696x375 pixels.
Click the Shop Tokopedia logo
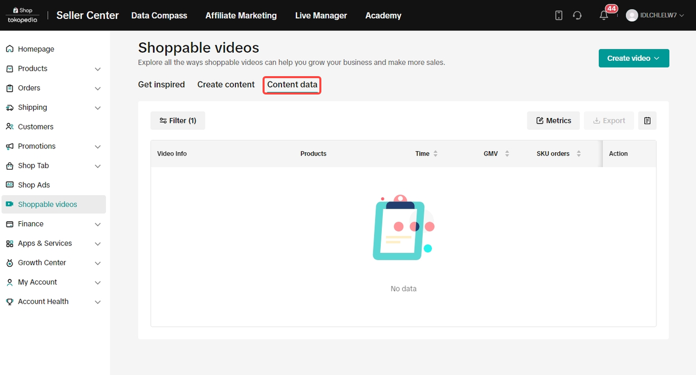[23, 15]
